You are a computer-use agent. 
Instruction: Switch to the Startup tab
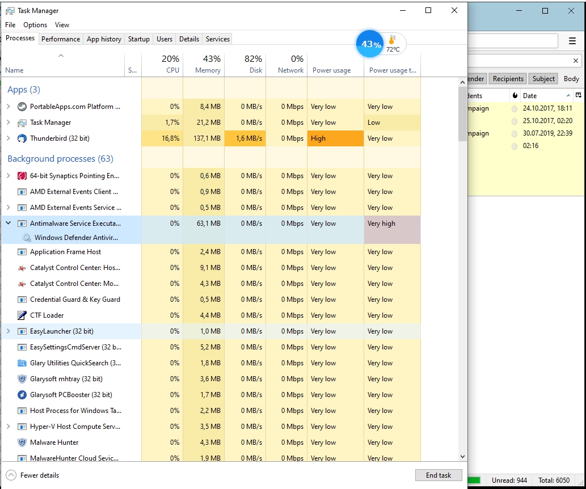138,39
